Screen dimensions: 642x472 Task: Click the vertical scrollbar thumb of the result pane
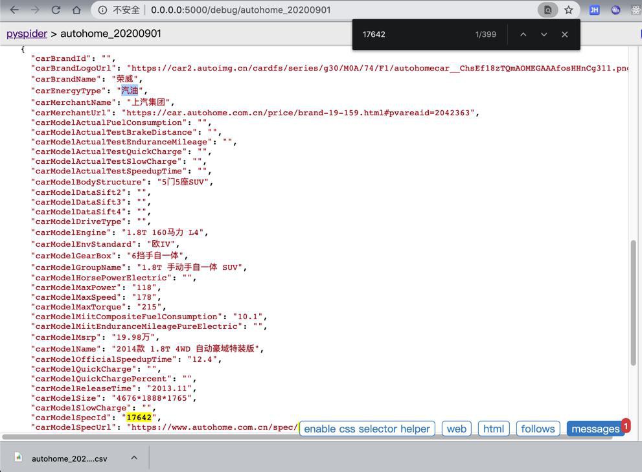(x=634, y=303)
